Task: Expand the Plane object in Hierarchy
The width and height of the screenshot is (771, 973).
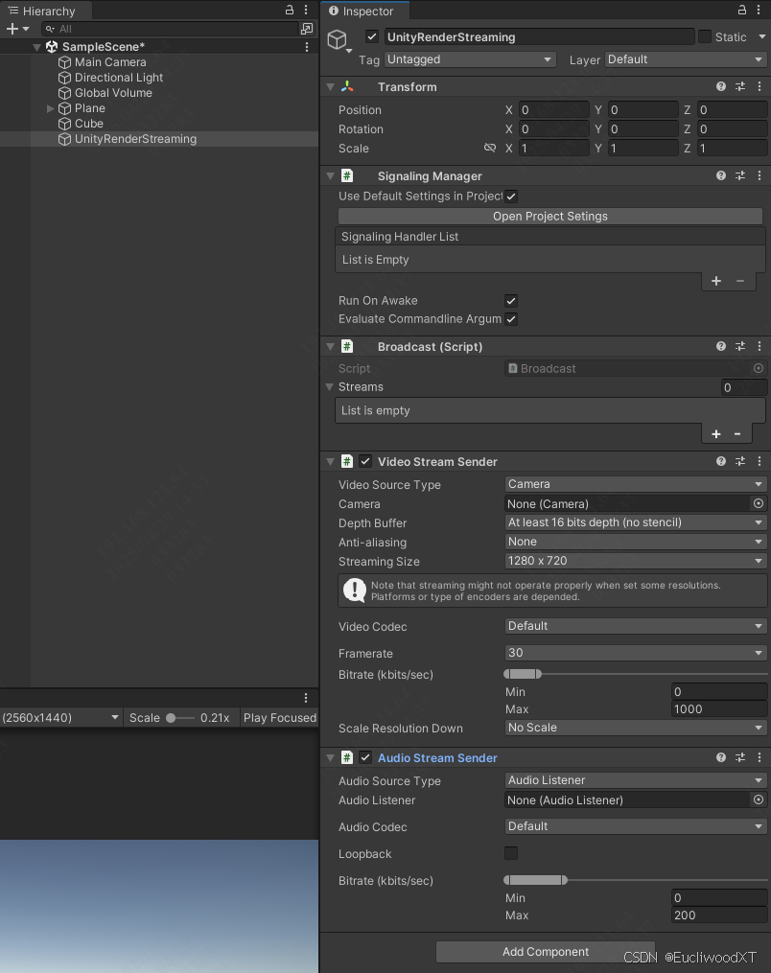Action: (50, 108)
